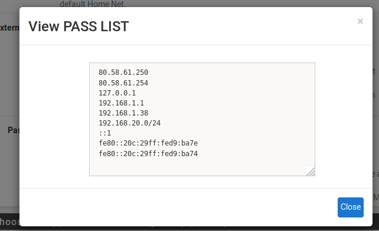Click the 192.168.20.0/24 subnet entry
Image resolution: width=379 pixels, height=231 pixels.
pyautogui.click(x=129, y=123)
